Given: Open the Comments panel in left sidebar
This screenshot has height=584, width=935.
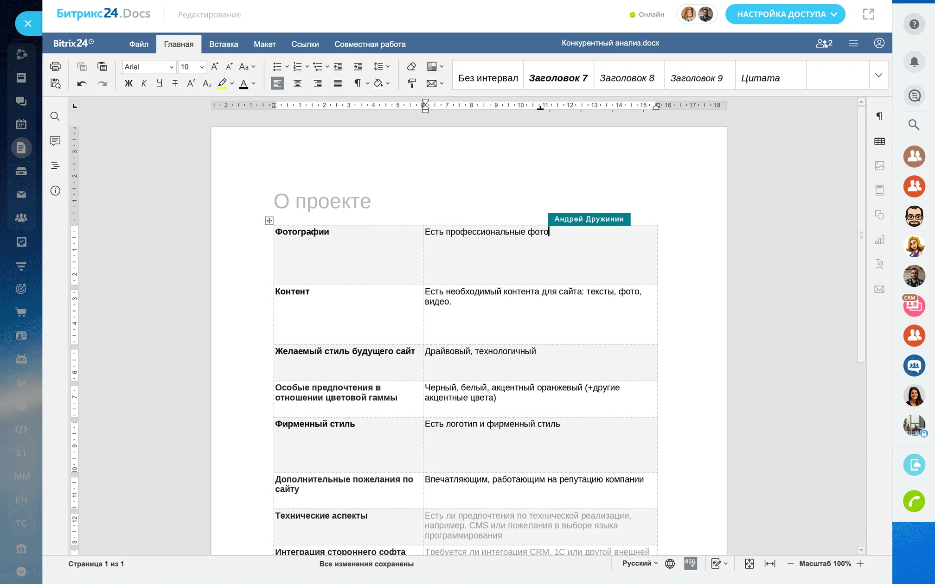Looking at the screenshot, I should coord(55,141).
